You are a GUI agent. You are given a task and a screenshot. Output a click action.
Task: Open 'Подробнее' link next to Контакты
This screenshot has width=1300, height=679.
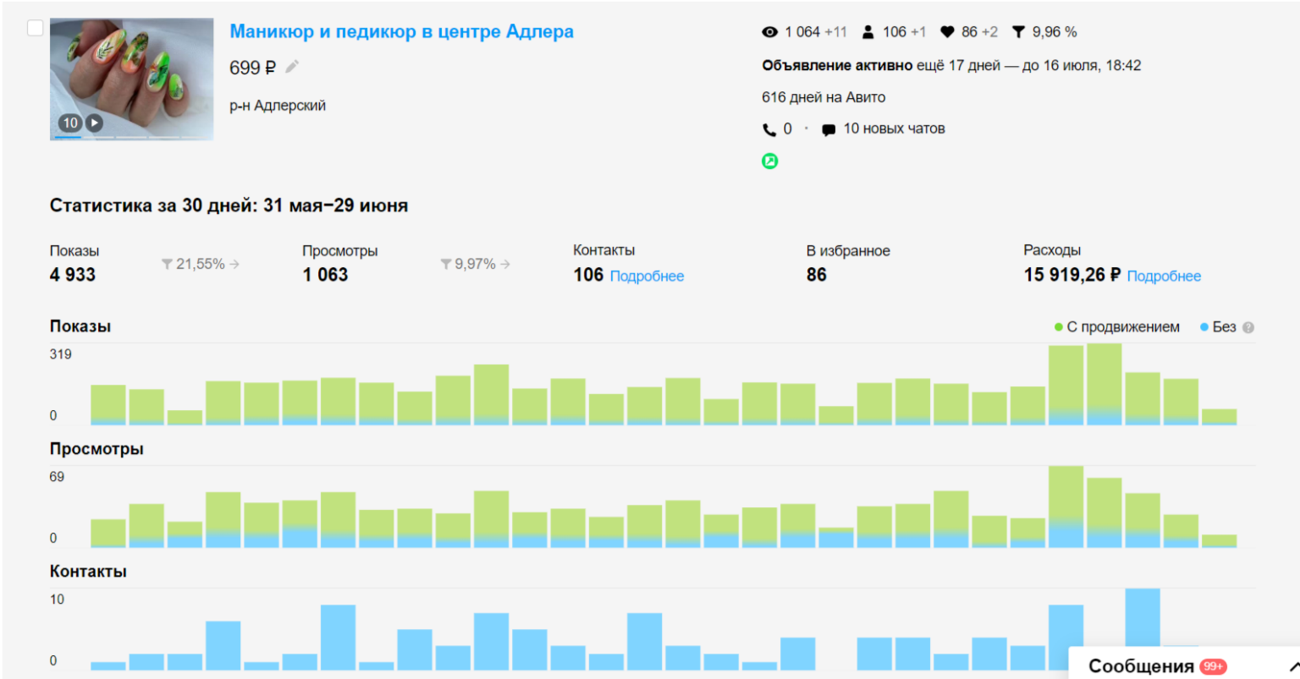pyautogui.click(x=647, y=277)
